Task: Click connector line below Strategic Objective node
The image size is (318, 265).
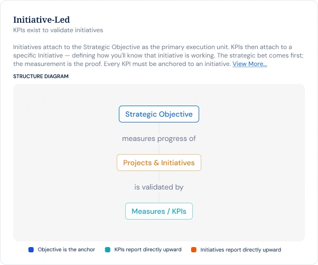Action: click(x=159, y=128)
